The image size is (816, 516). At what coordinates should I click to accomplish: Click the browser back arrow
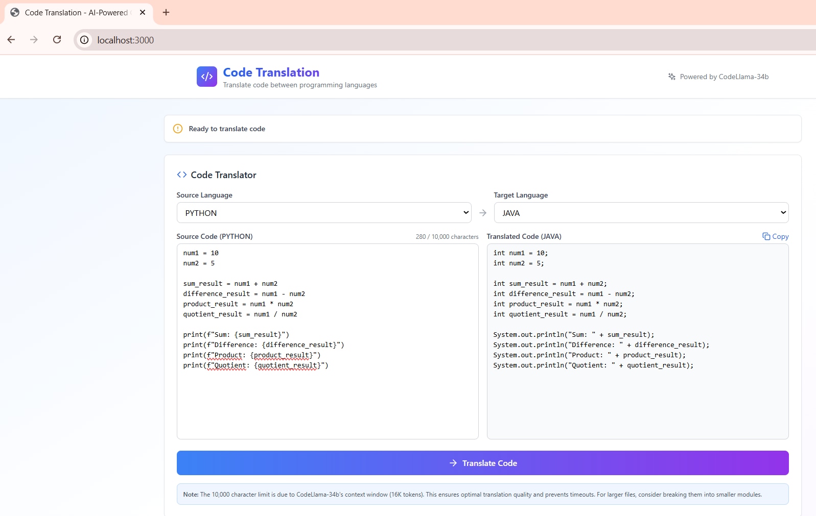point(11,40)
